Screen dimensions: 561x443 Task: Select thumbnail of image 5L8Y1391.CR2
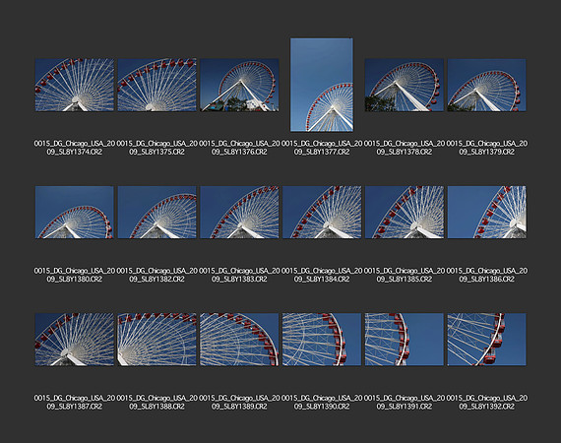point(405,340)
